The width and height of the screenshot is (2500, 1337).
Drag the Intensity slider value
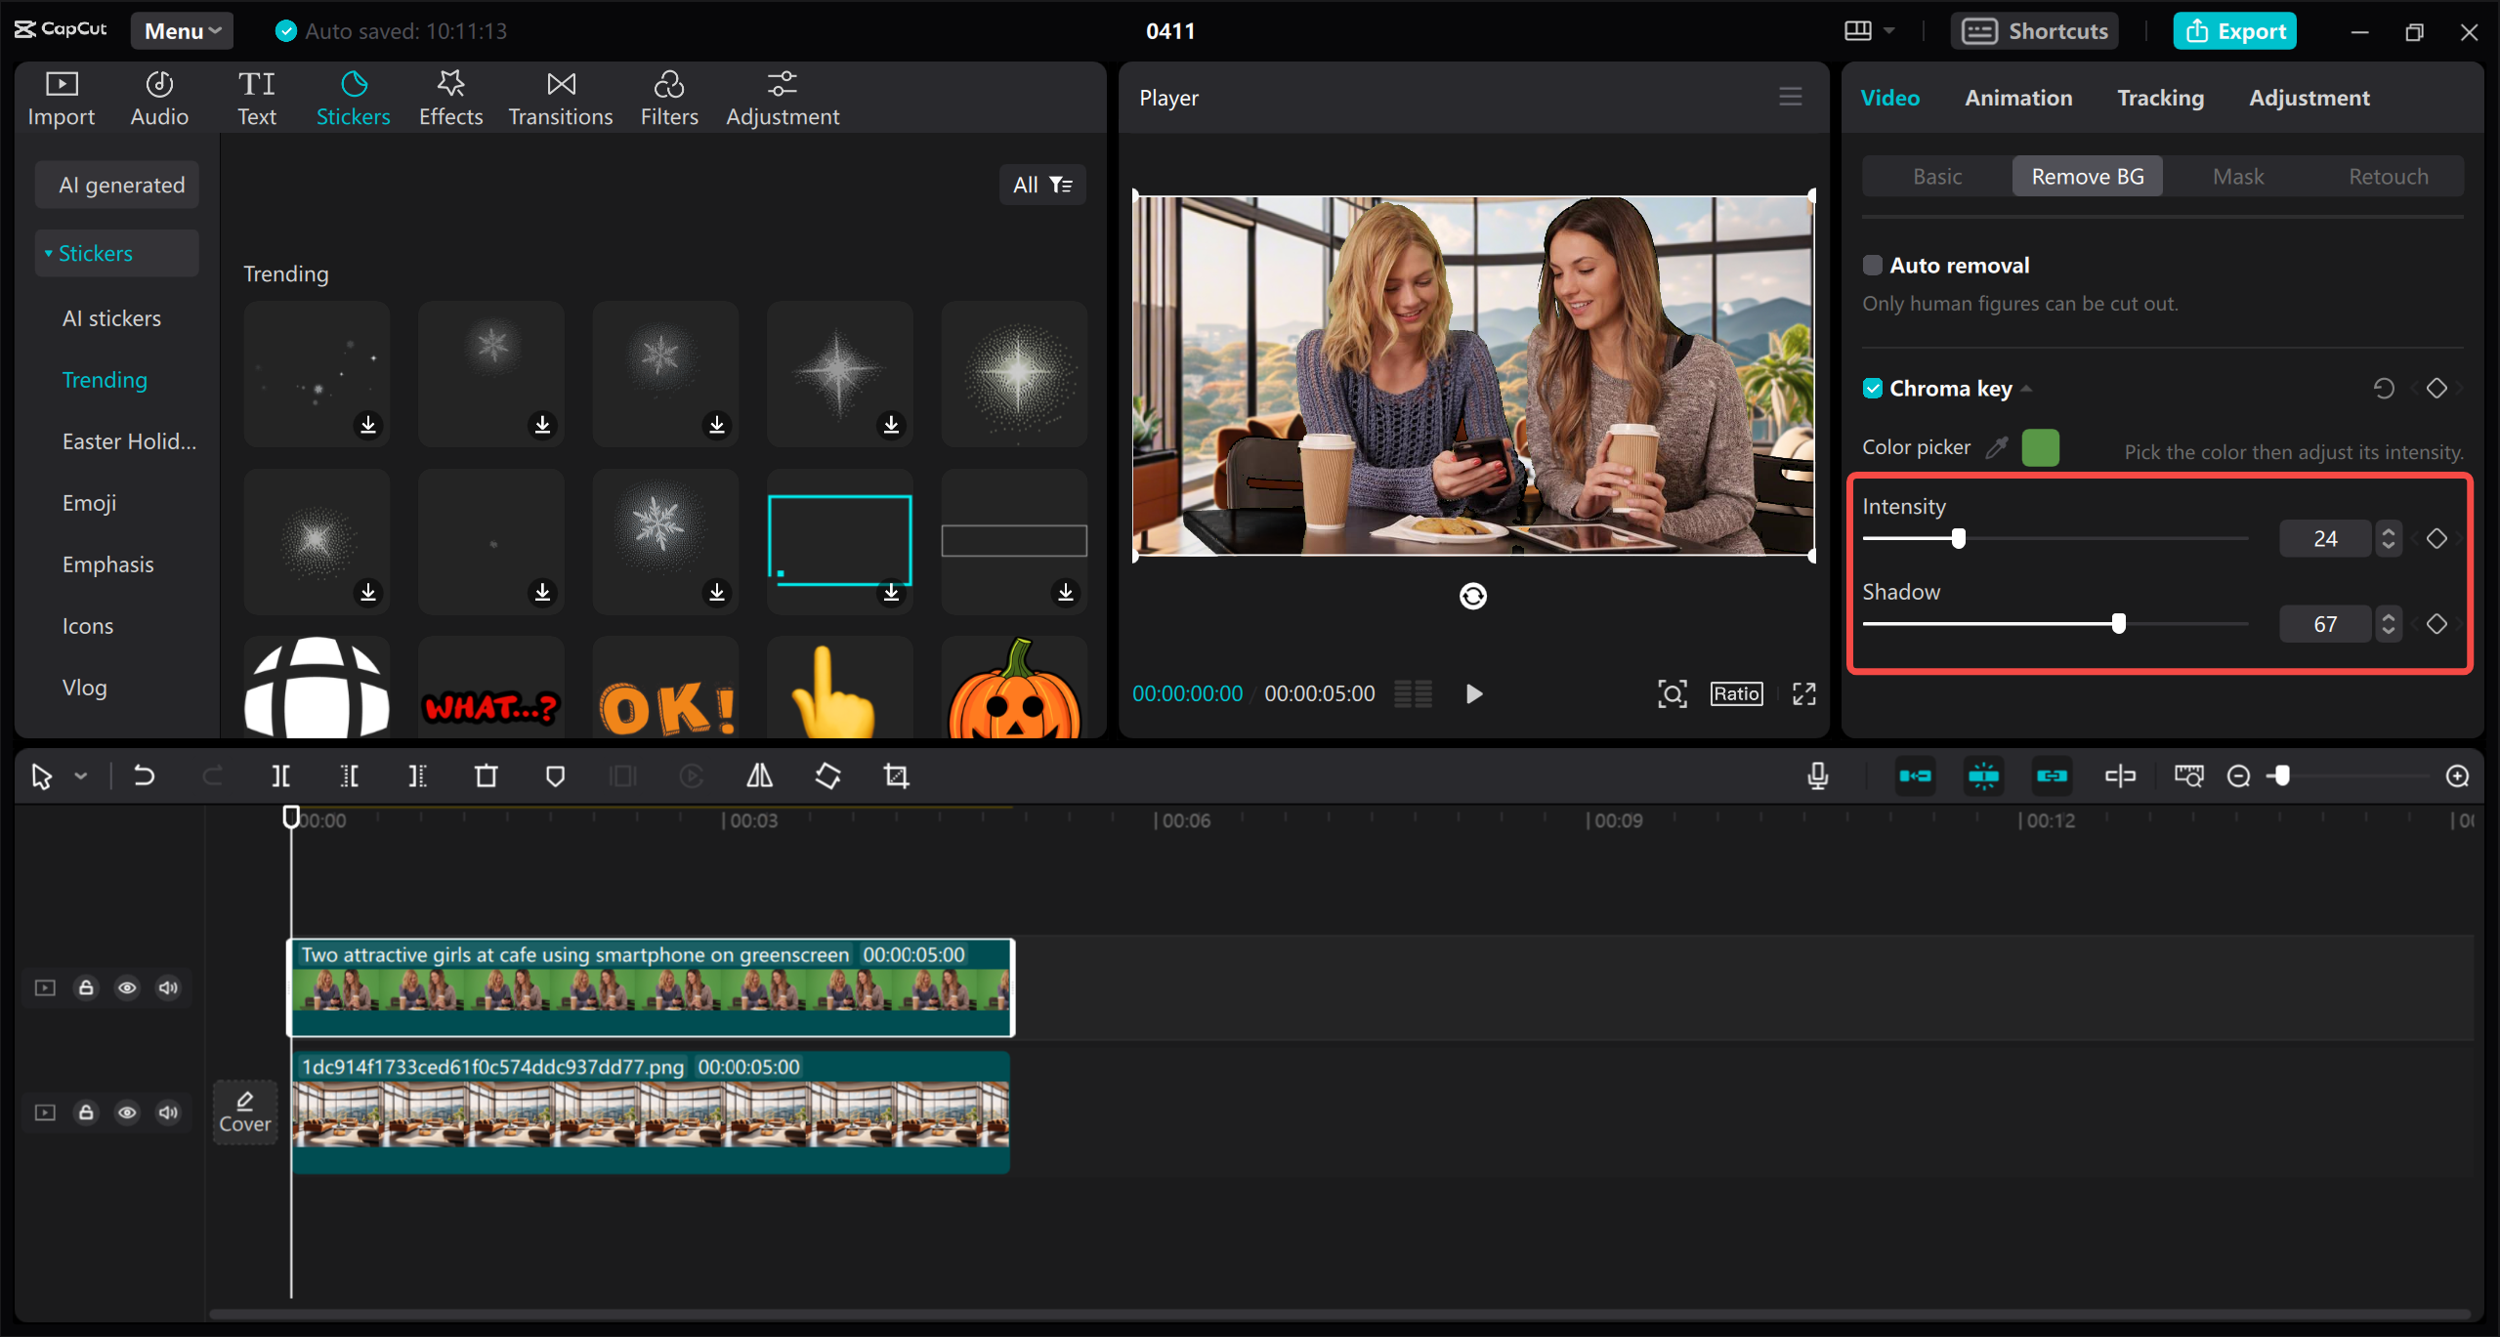pyautogui.click(x=1960, y=539)
